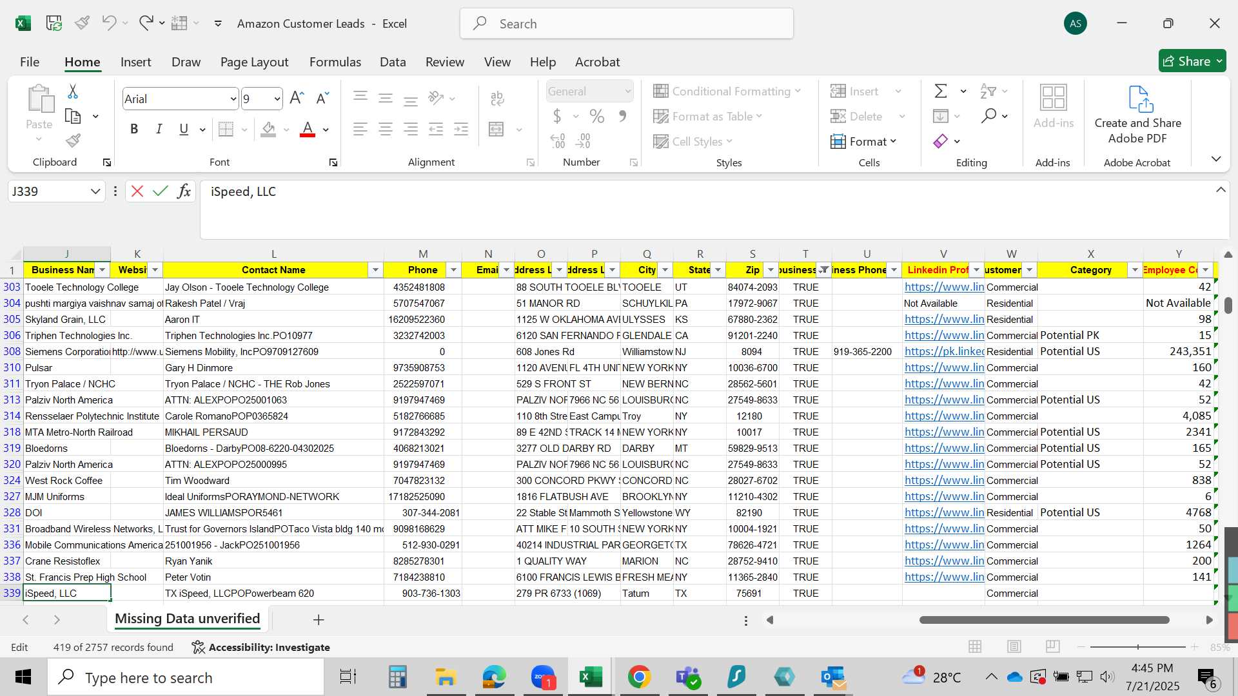Open the File menu
The width and height of the screenshot is (1238, 696).
click(30, 62)
